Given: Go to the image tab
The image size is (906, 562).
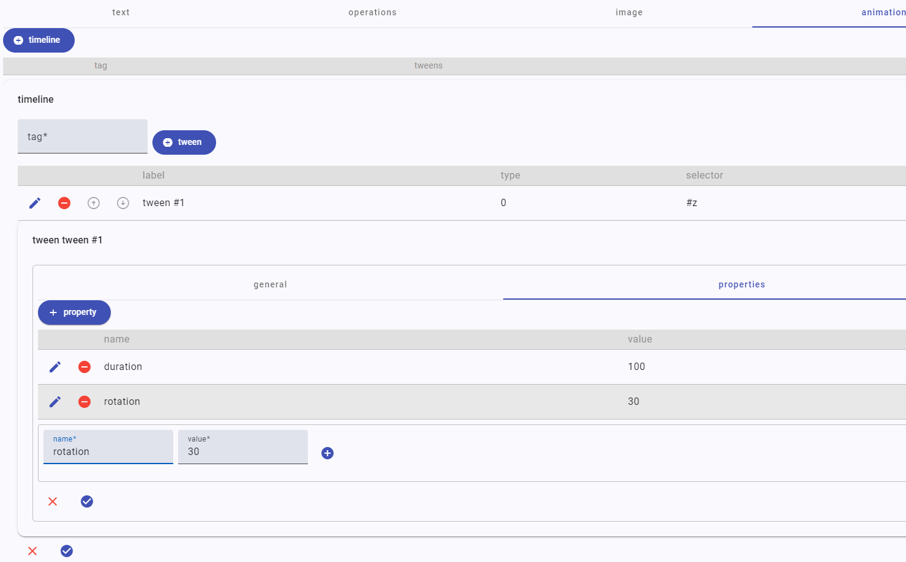Looking at the screenshot, I should (629, 12).
